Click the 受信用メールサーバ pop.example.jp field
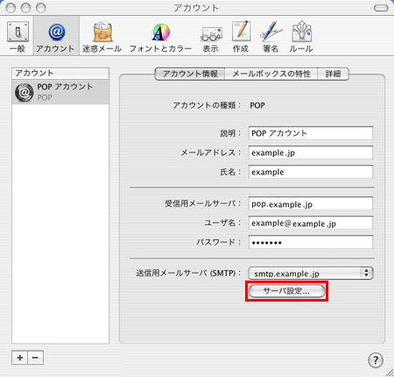 (311, 203)
